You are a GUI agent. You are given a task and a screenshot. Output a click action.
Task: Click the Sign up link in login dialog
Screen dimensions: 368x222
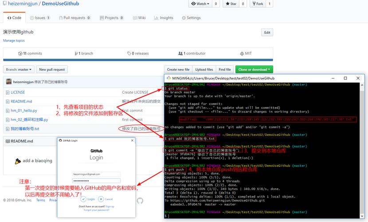110,206
